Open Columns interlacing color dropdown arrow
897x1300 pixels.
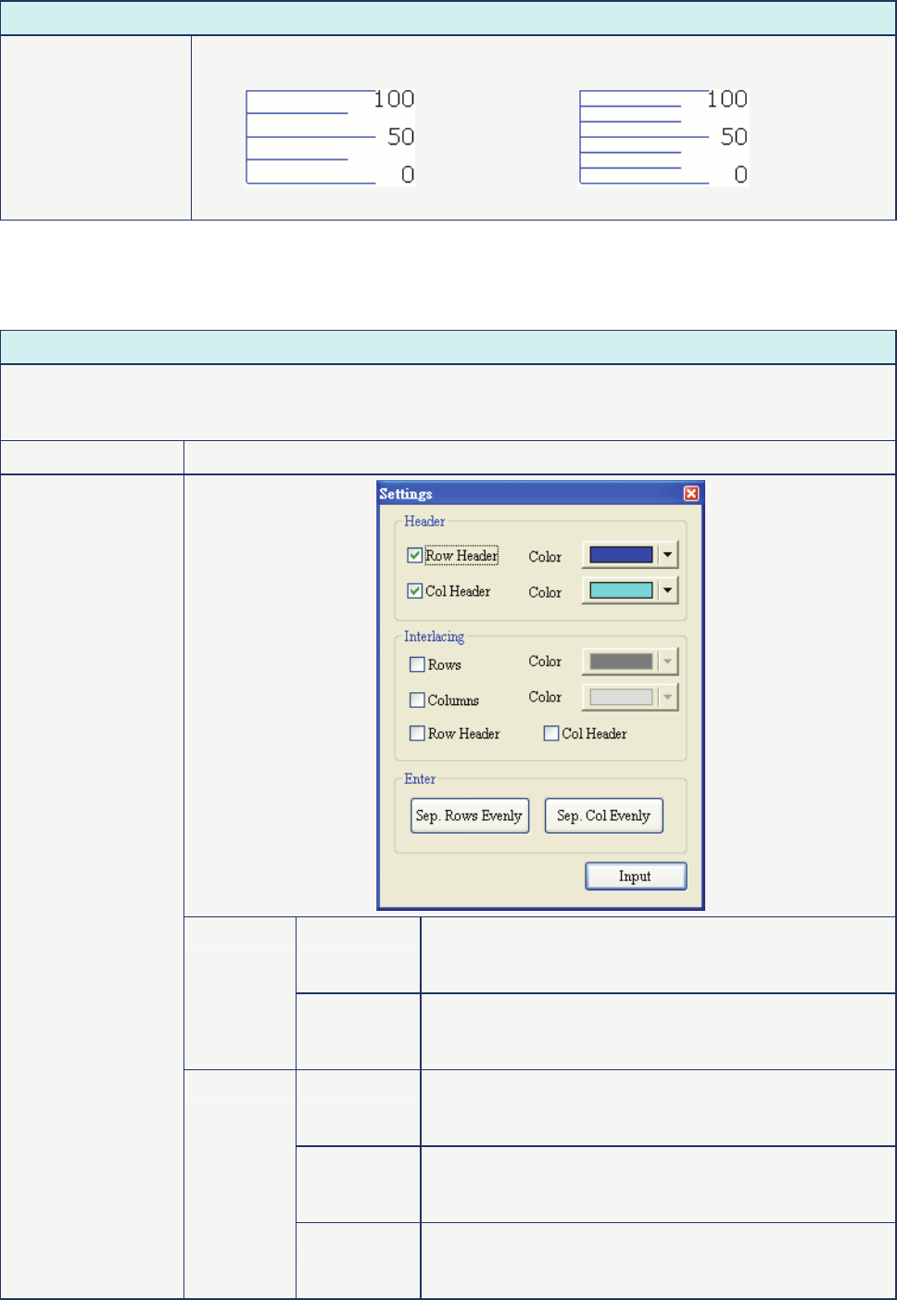point(667,697)
